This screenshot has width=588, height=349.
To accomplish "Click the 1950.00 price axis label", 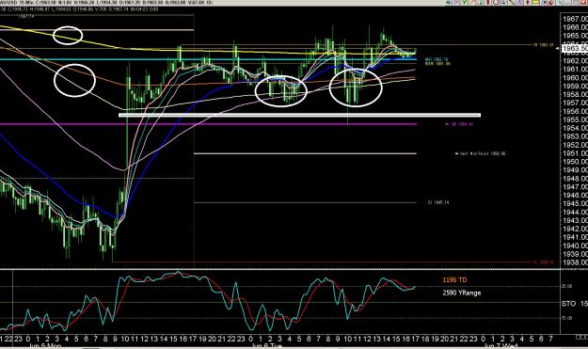I will point(575,162).
